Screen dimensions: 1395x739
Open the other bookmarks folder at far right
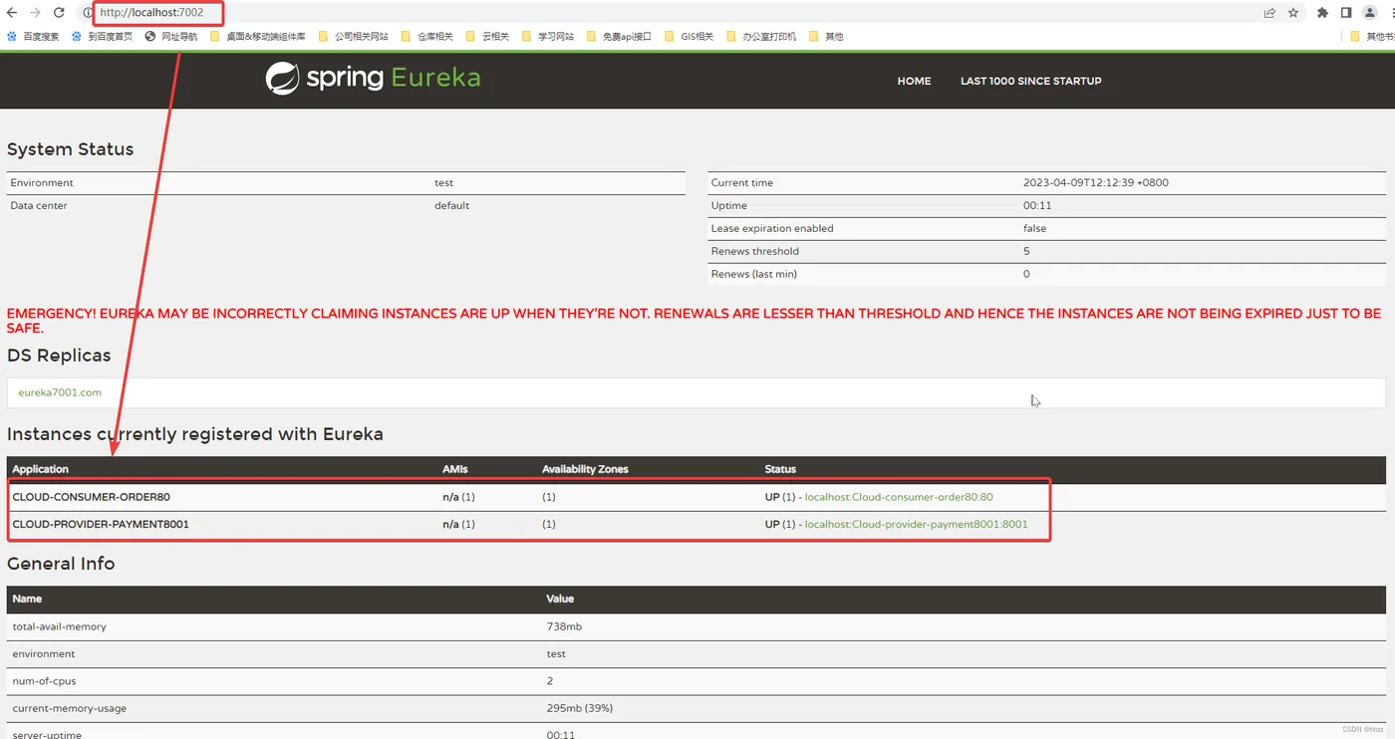1372,37
